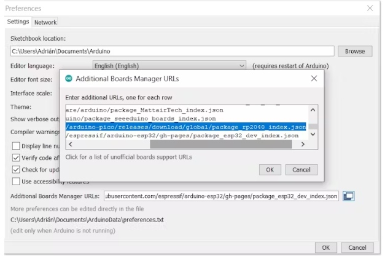The width and height of the screenshot is (385, 256).
Task: Toggle the Check for updates checkbox
Action: [17, 169]
